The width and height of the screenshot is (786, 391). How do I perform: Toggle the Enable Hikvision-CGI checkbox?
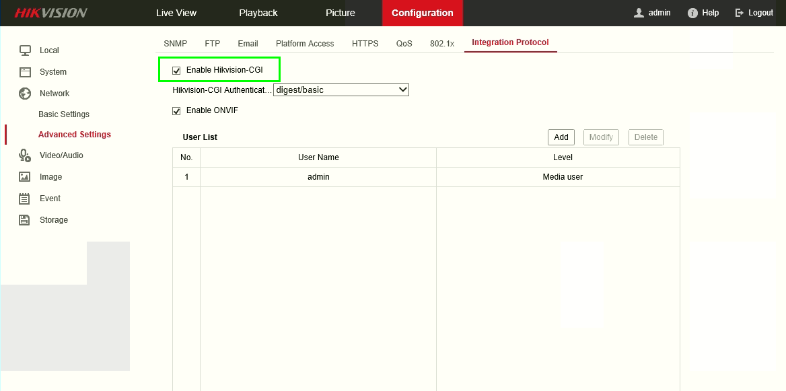(176, 71)
